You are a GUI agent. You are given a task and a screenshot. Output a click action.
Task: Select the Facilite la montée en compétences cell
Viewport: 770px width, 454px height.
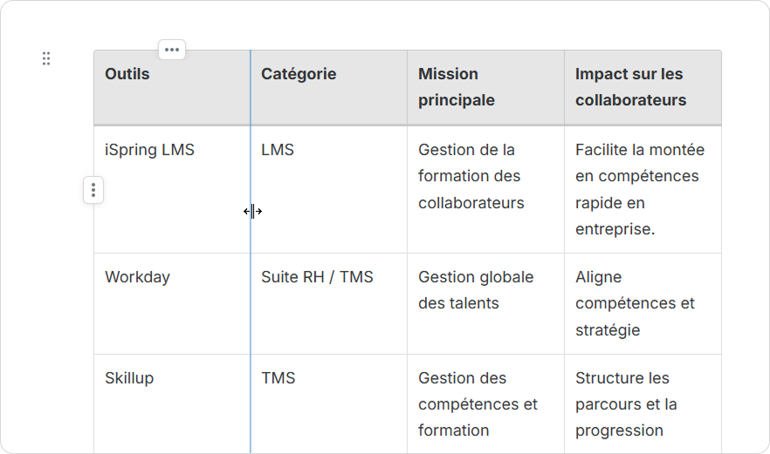pos(639,189)
